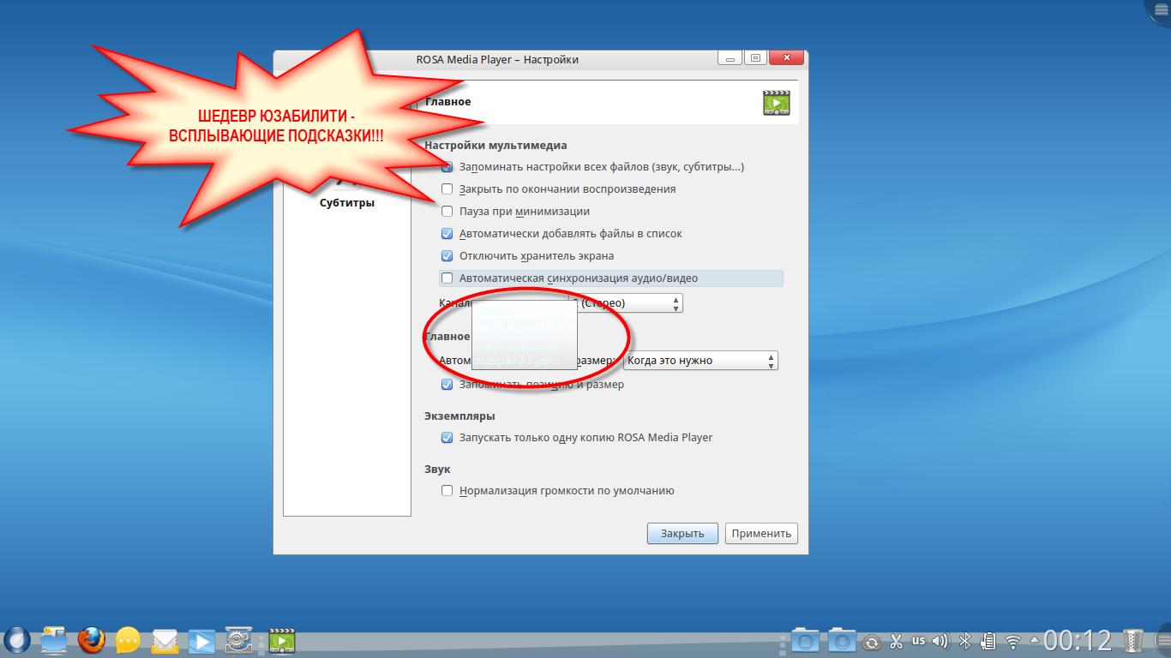Open the Wi-Fi network tray icon
Screen dimensions: 1171x658
coord(1013,641)
